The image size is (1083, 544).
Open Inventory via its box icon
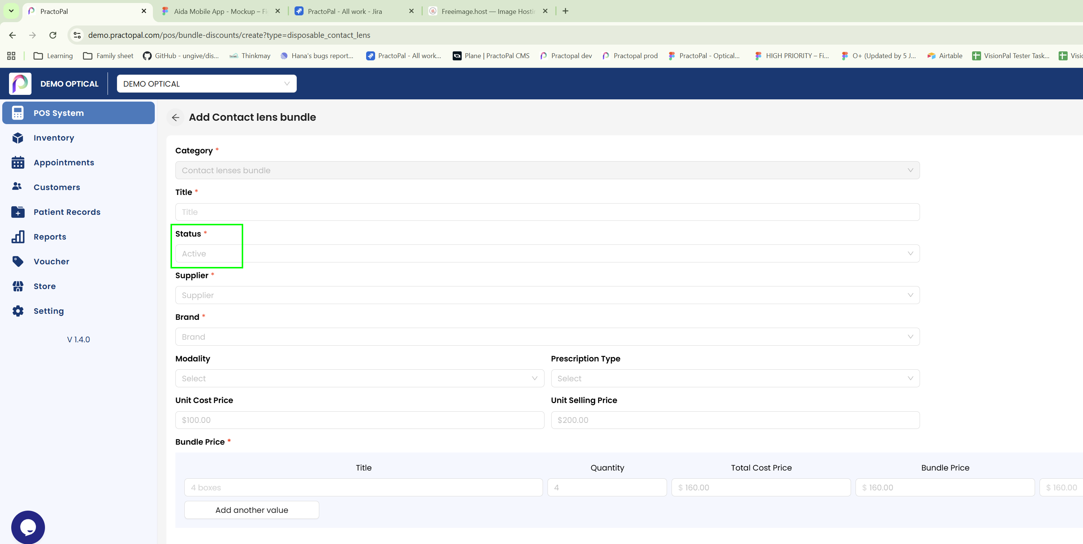coord(18,138)
